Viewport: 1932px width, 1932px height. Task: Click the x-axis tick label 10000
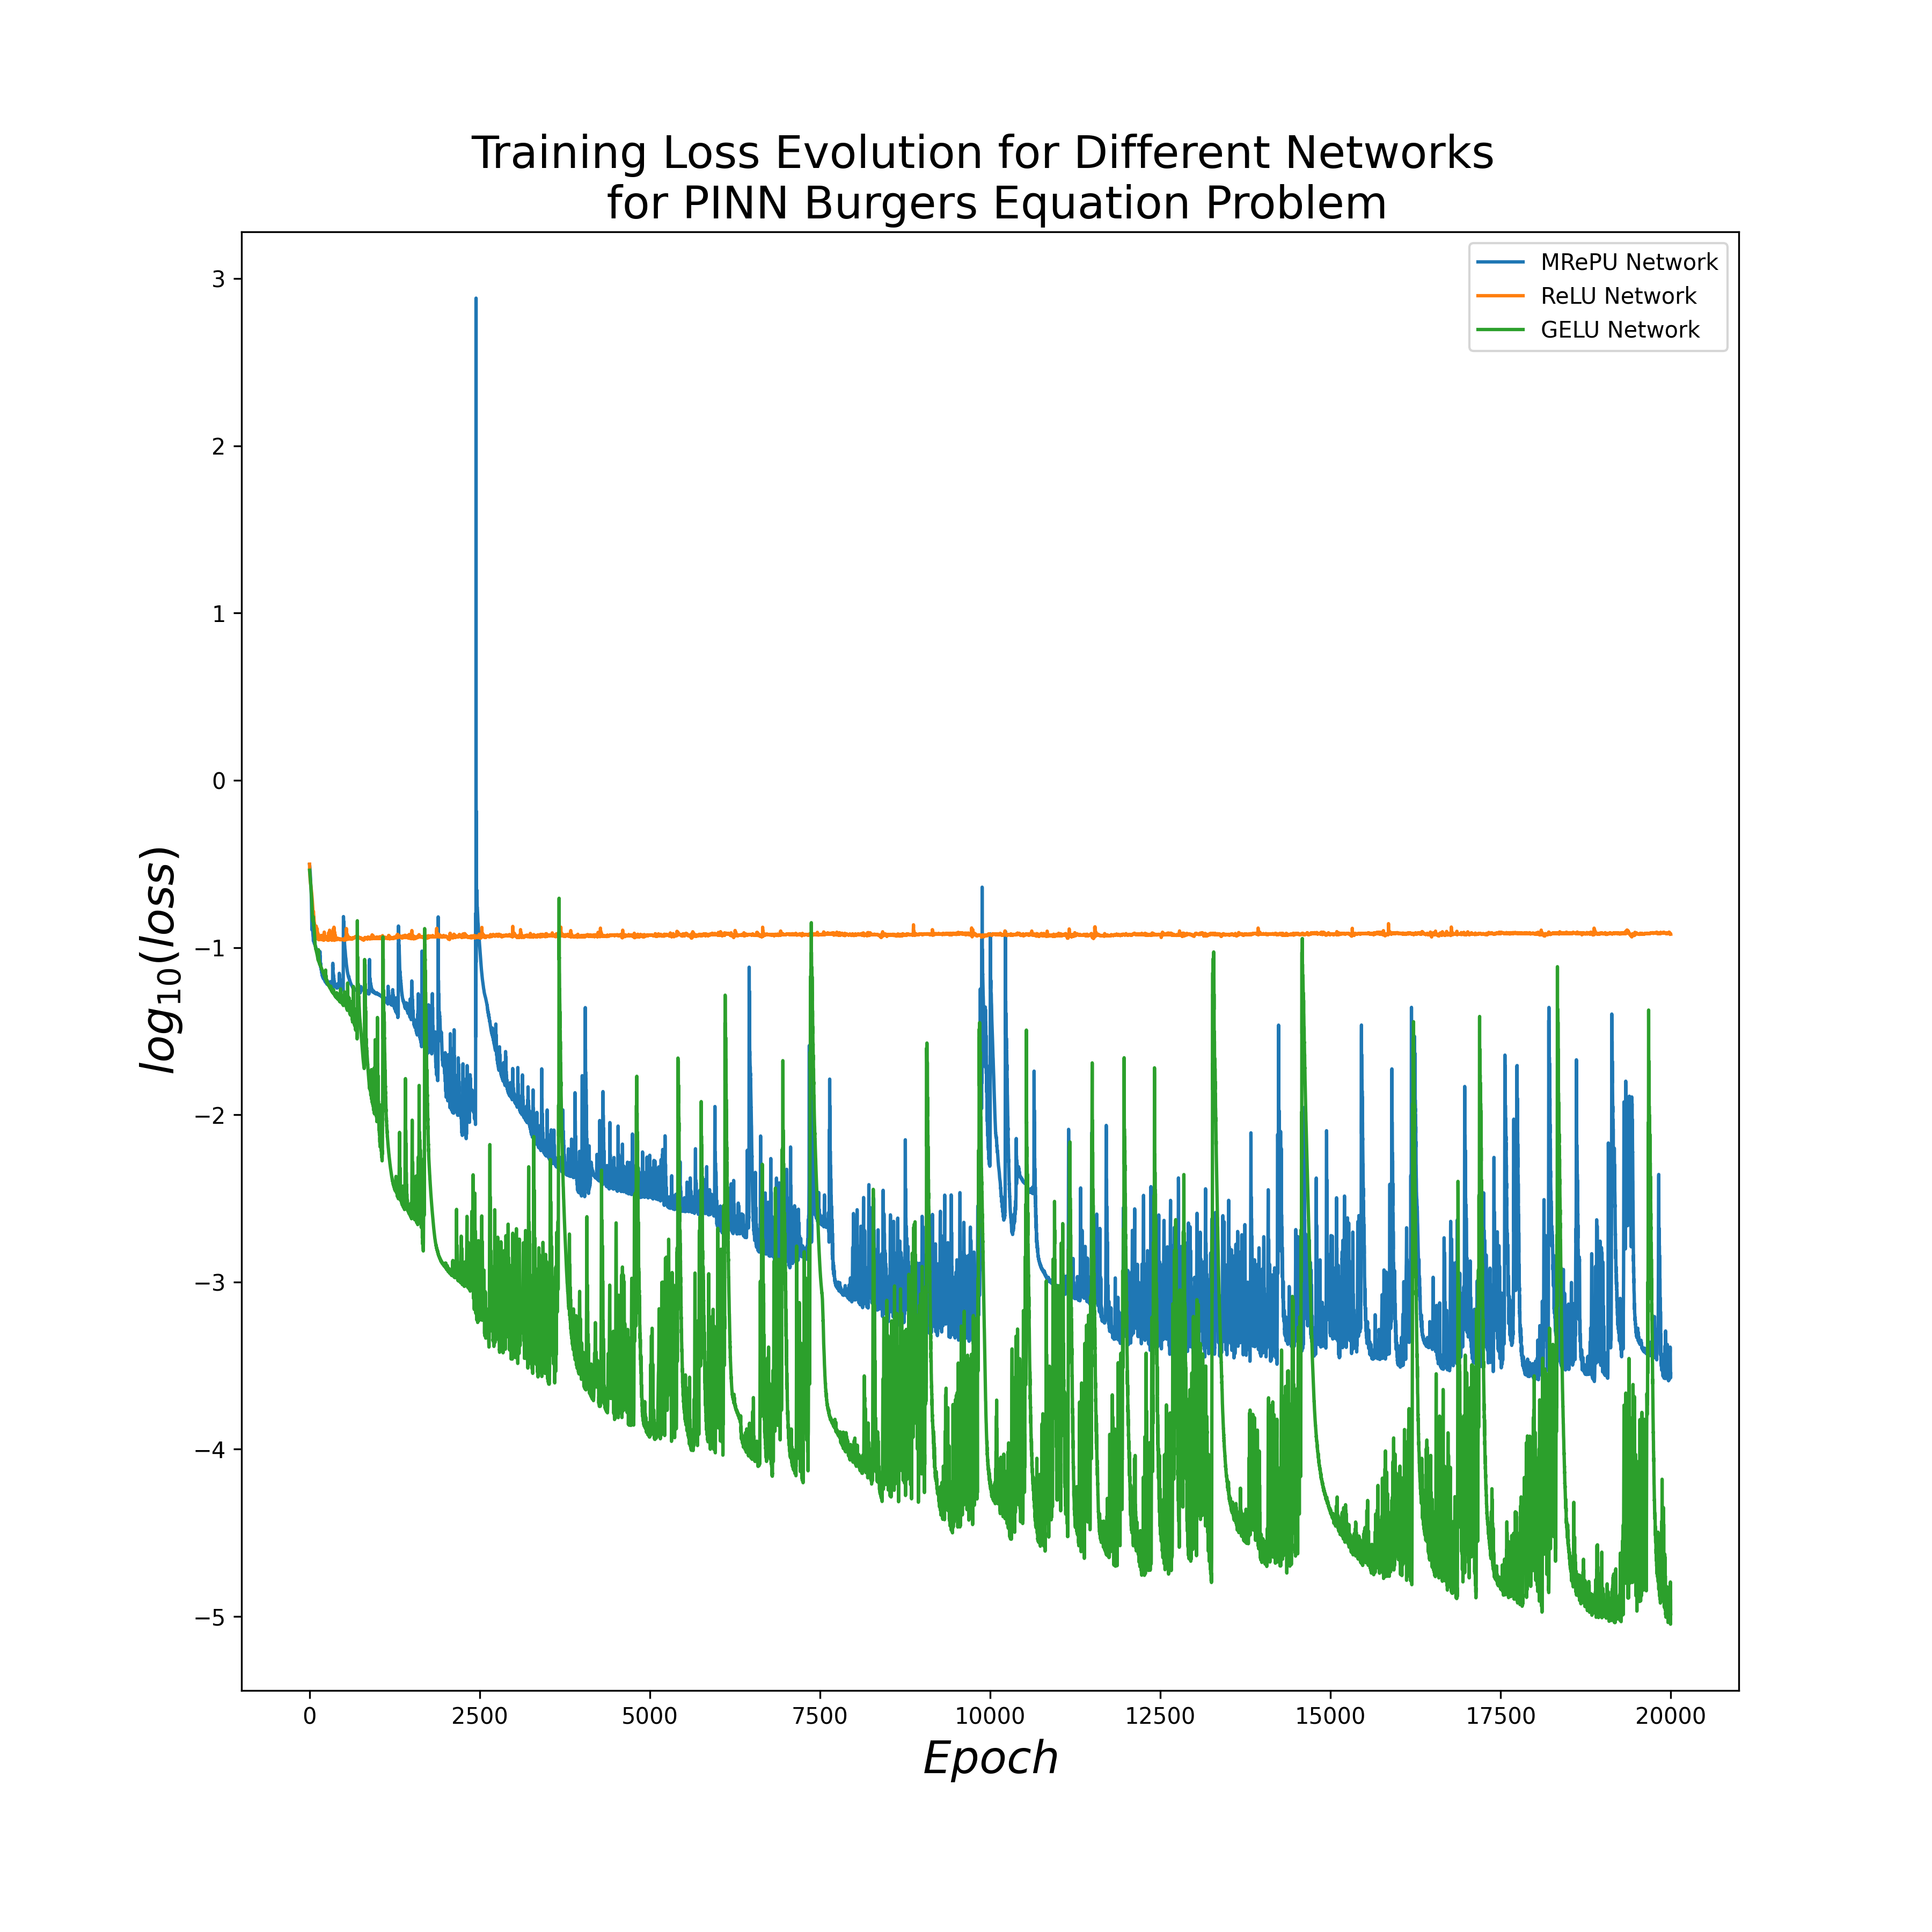coord(989,1717)
